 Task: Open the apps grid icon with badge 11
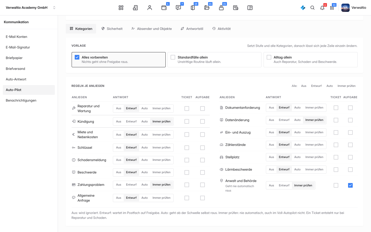[332, 8]
